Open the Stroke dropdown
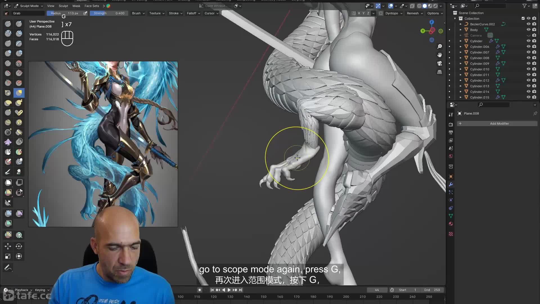Image resolution: width=540 pixels, height=304 pixels. [x=176, y=13]
